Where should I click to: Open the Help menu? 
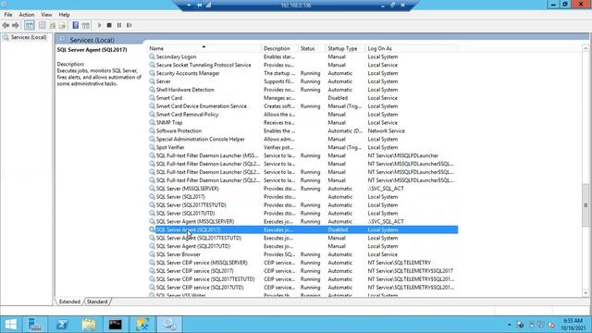pyautogui.click(x=64, y=15)
